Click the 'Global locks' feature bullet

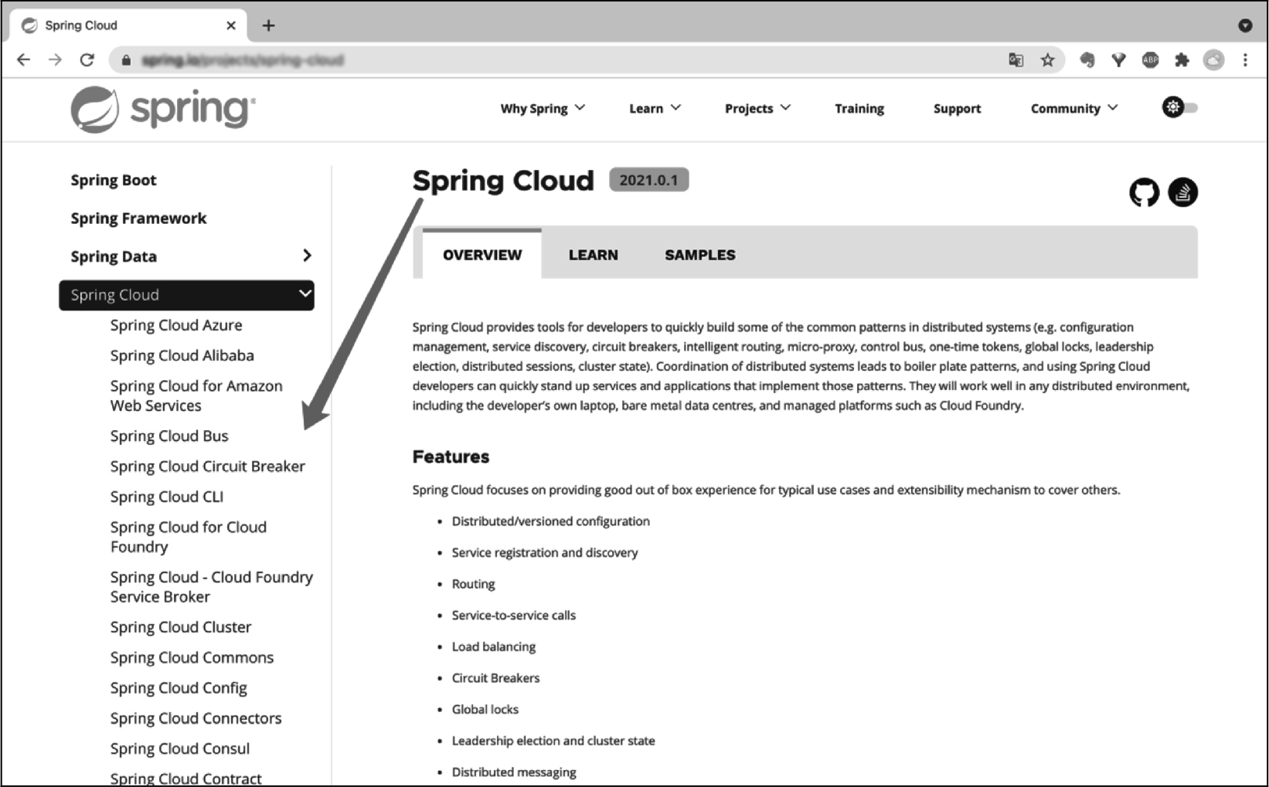pyautogui.click(x=485, y=709)
